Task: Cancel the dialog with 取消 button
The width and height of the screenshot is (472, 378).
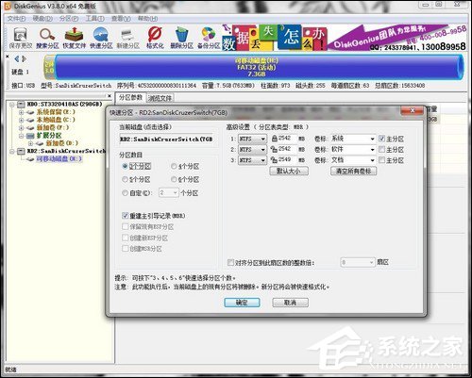Action: 290,303
